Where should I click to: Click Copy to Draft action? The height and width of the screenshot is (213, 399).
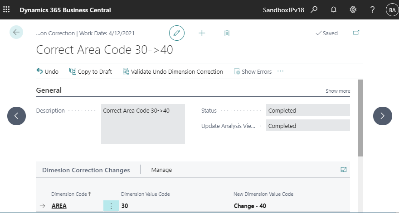coord(91,71)
